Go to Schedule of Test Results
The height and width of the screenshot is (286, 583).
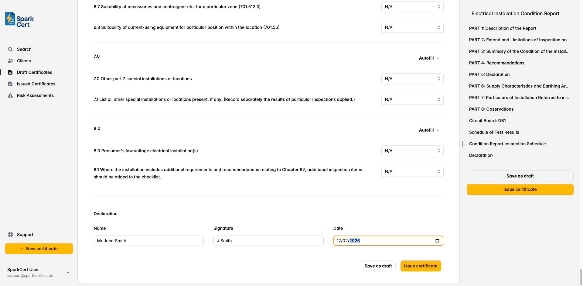494,132
